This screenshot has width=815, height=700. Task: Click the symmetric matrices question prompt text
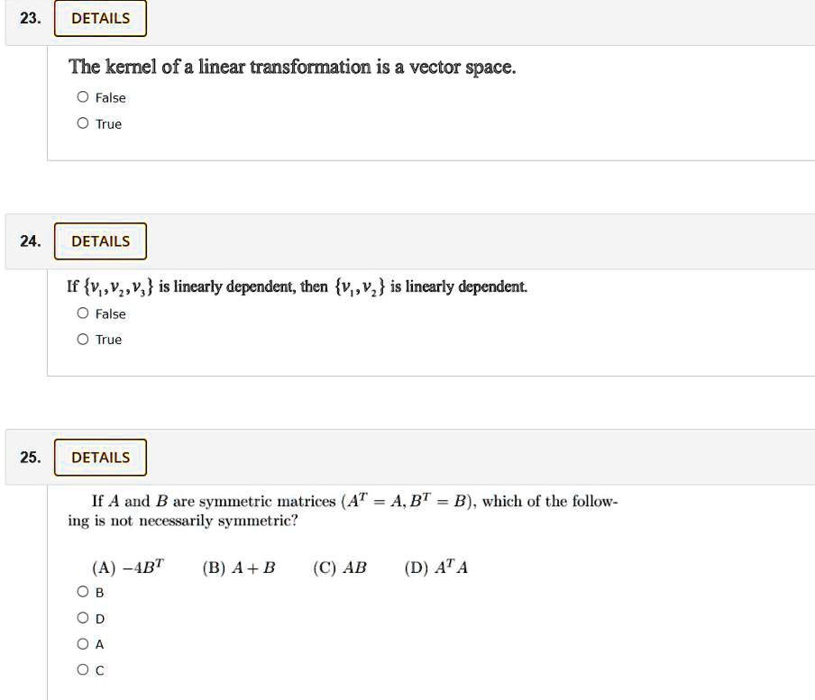(343, 511)
